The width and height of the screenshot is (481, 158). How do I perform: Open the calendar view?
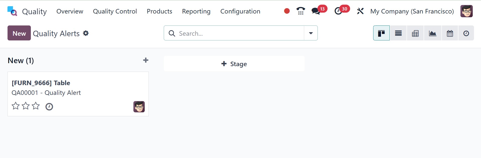[x=450, y=33]
